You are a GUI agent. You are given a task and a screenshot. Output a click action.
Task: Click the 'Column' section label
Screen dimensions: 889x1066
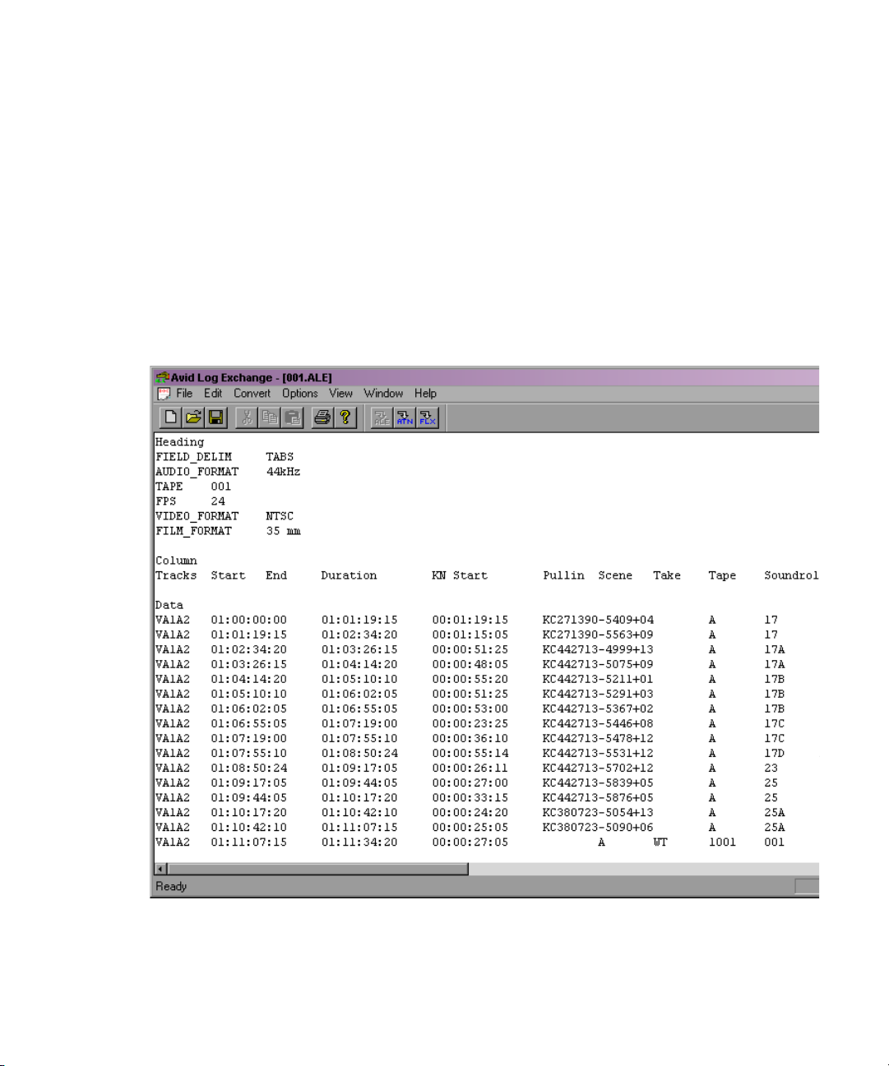point(177,561)
